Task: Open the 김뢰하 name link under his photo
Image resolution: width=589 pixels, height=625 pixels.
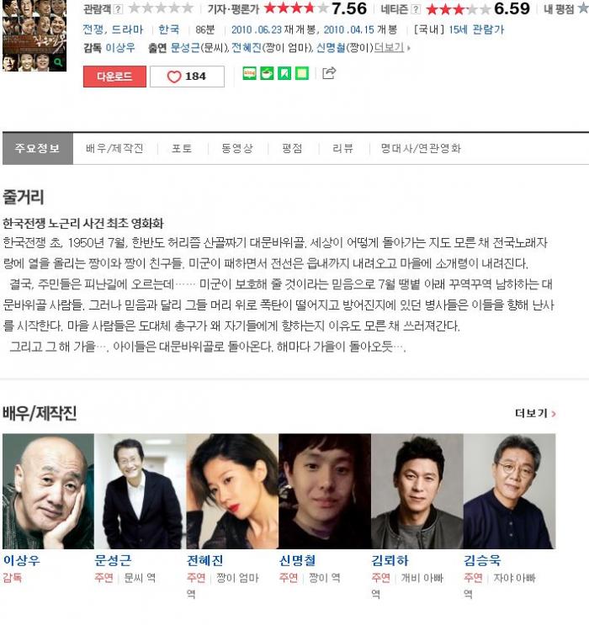Action: coord(390,560)
